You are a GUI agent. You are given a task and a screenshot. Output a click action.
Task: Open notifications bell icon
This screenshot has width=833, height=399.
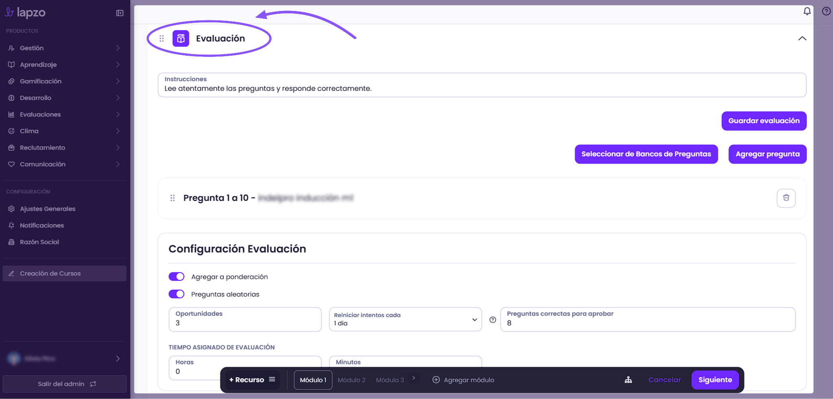point(807,11)
